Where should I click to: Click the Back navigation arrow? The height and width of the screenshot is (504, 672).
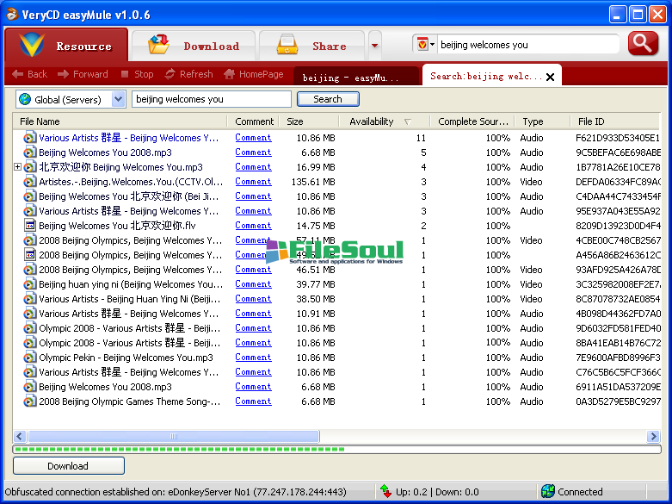18,75
